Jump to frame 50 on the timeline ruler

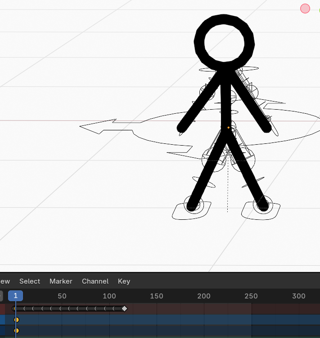62,296
